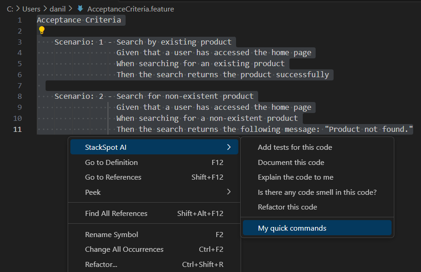Click 'When searching for a non-existent product' line

[x=207, y=118]
